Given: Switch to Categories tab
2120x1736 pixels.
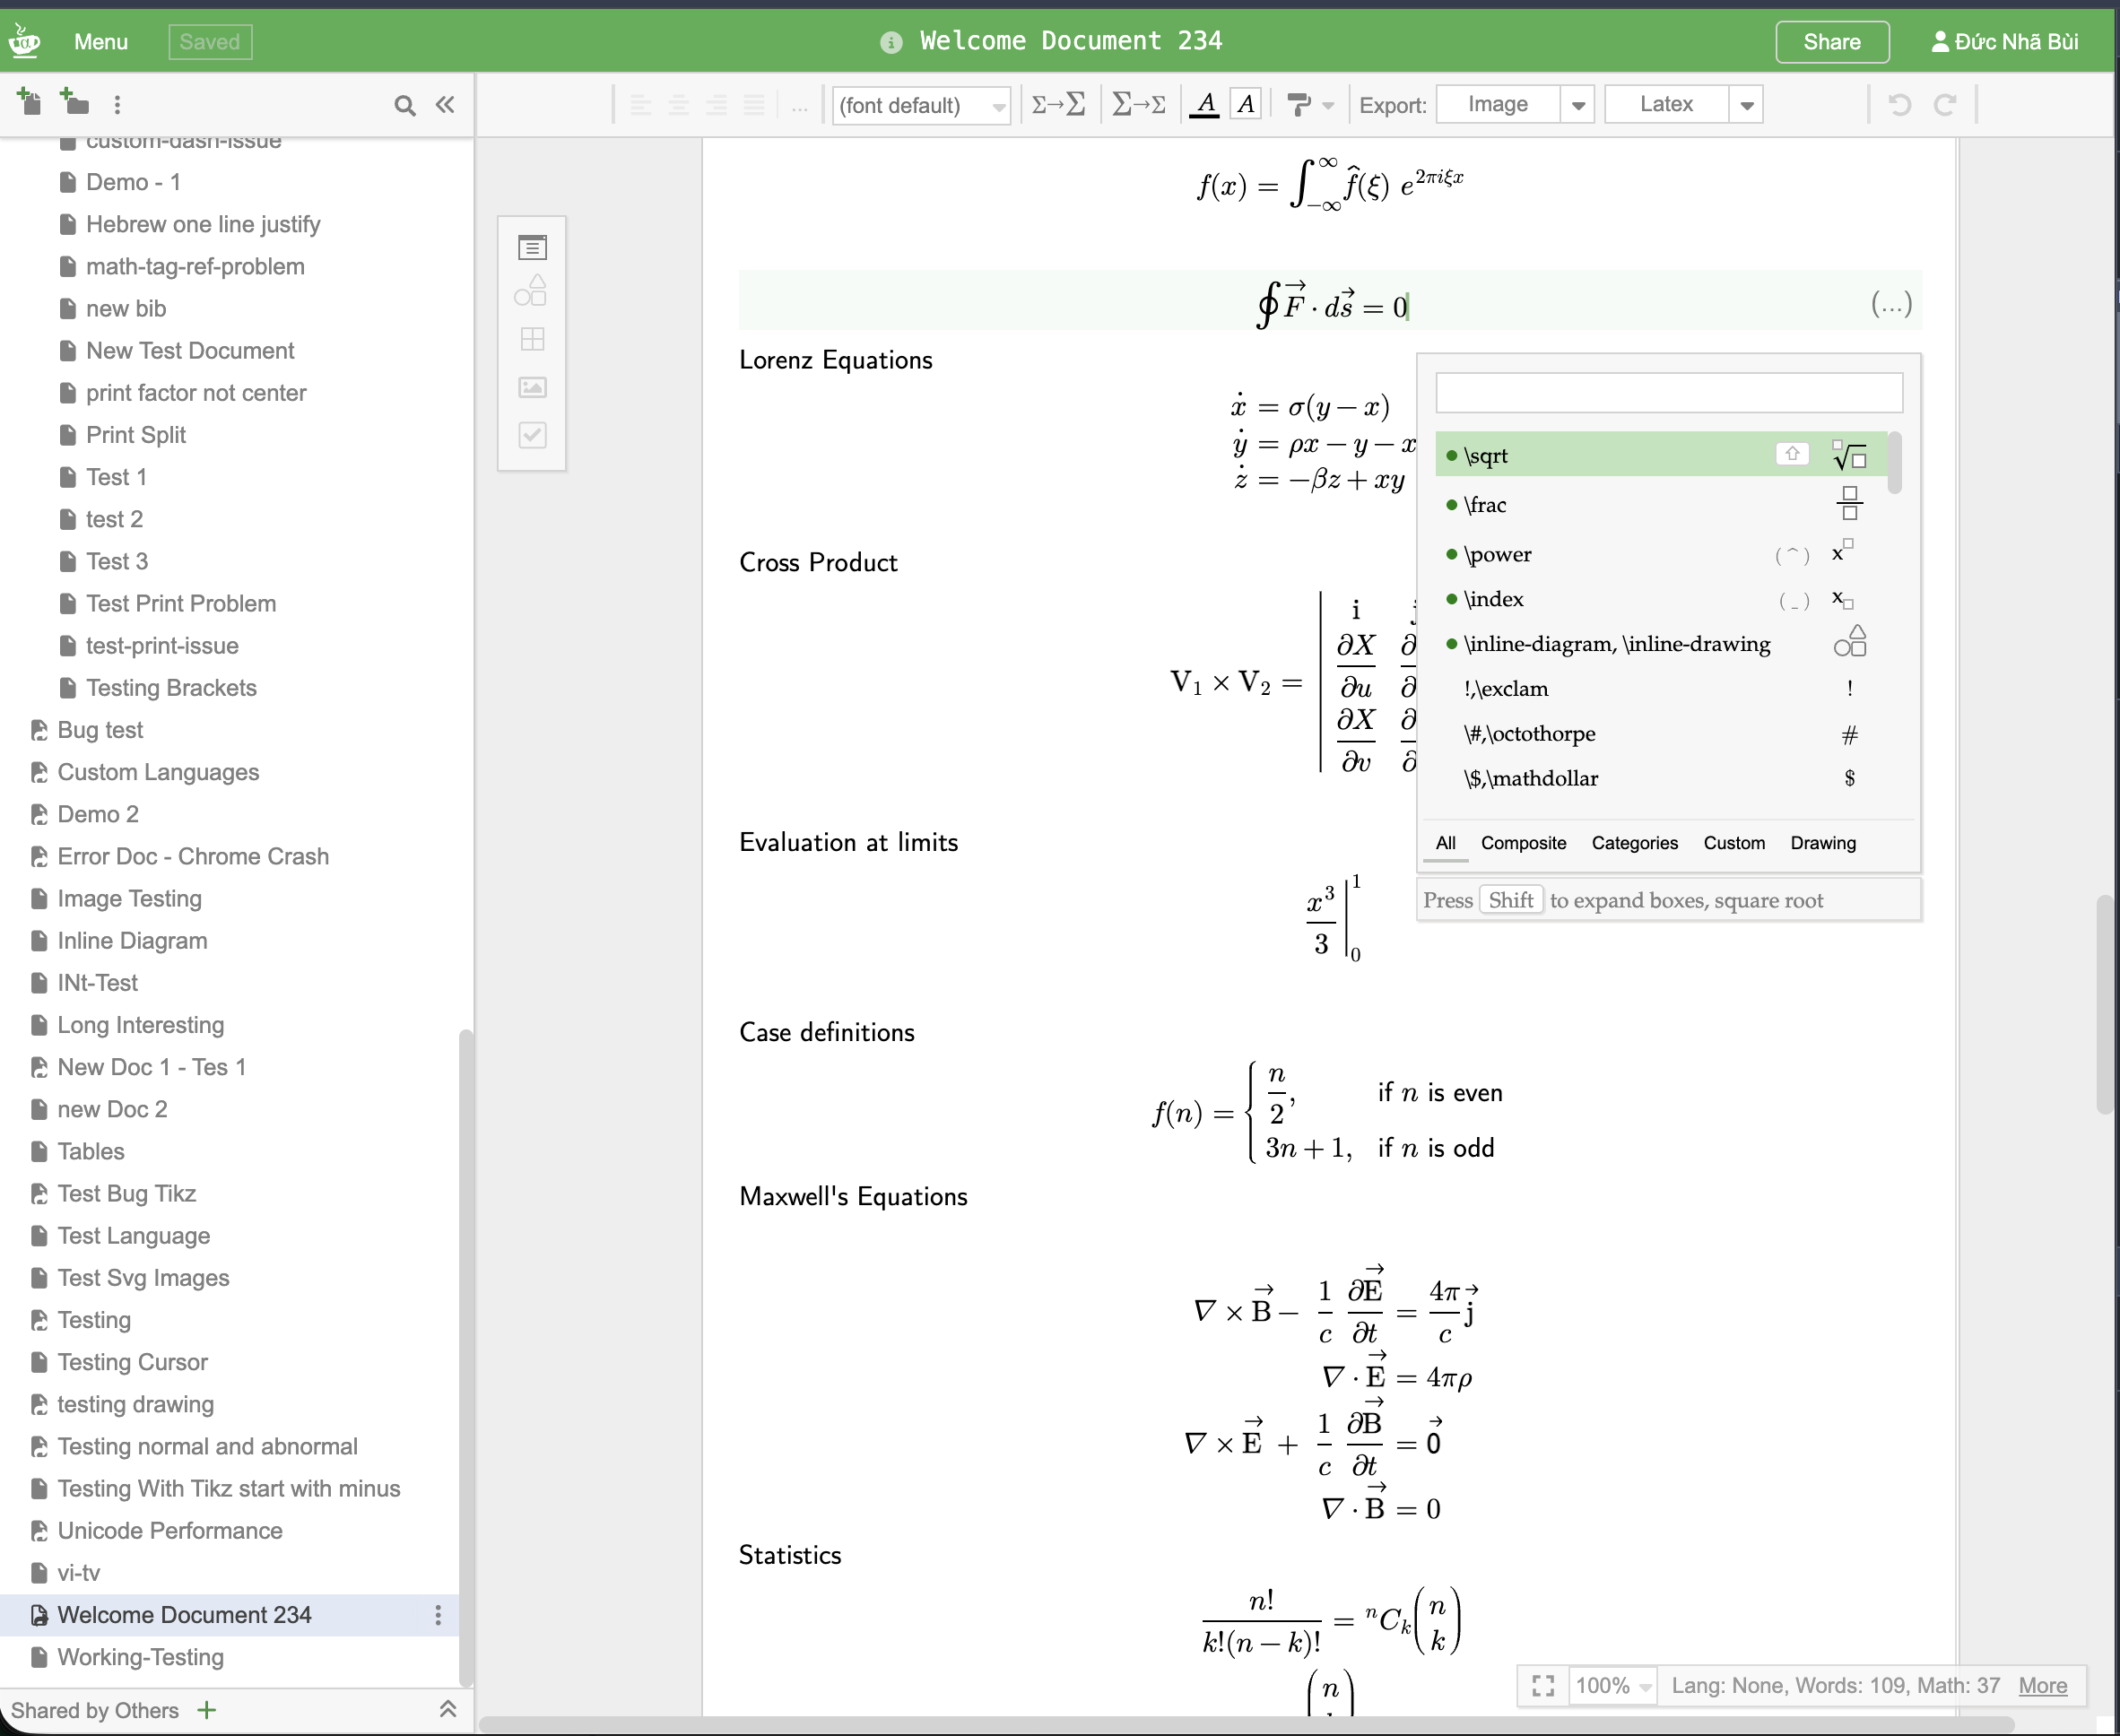Looking at the screenshot, I should click(x=1634, y=843).
